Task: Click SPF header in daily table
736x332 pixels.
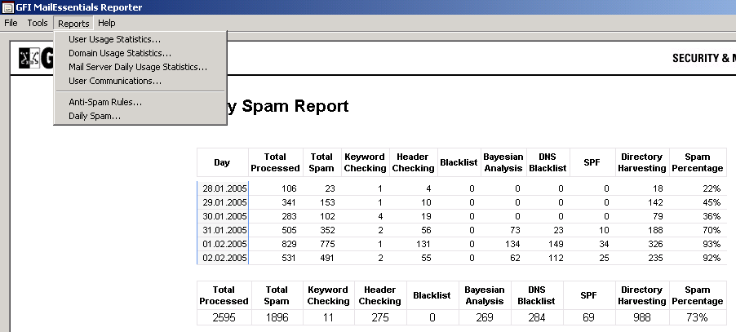Action: (x=592, y=162)
